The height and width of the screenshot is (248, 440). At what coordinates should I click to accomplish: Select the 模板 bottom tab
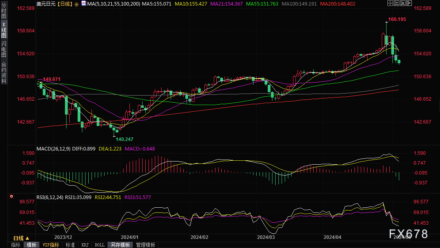pyautogui.click(x=31, y=245)
